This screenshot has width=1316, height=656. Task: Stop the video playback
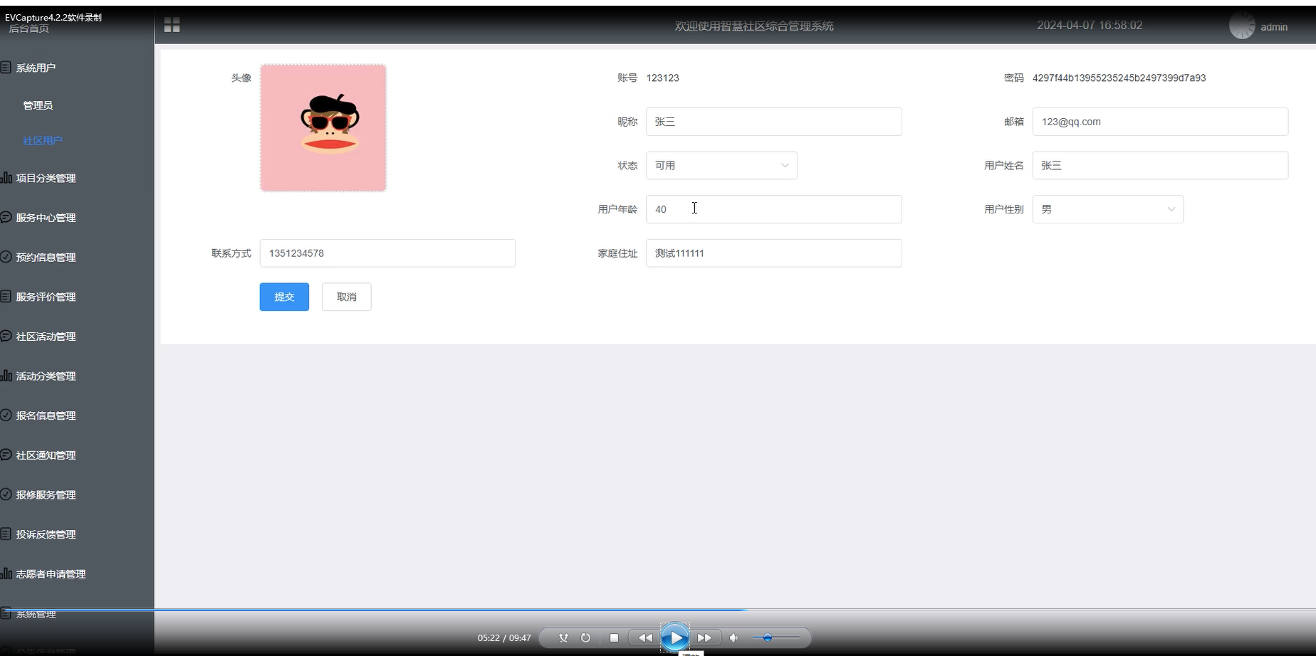coord(614,638)
